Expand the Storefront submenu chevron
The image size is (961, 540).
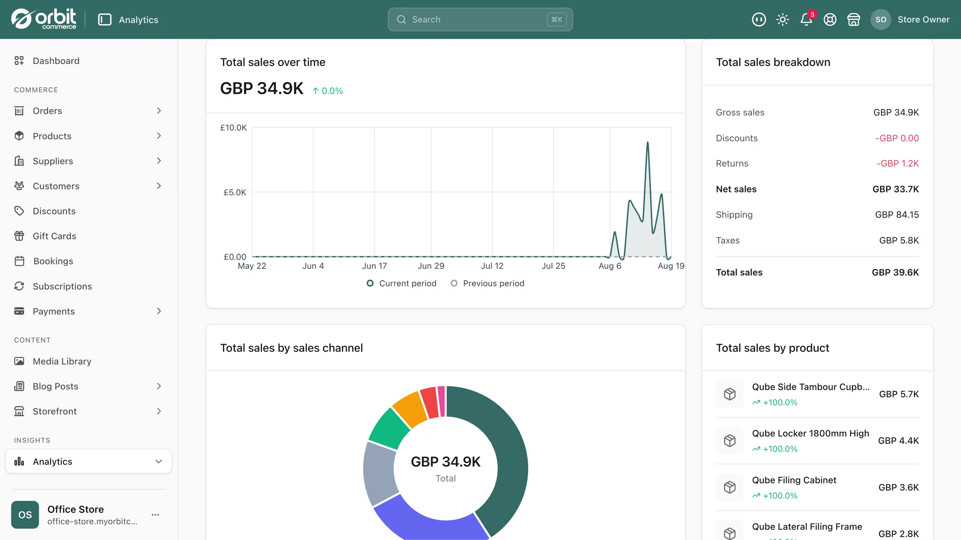(x=159, y=411)
